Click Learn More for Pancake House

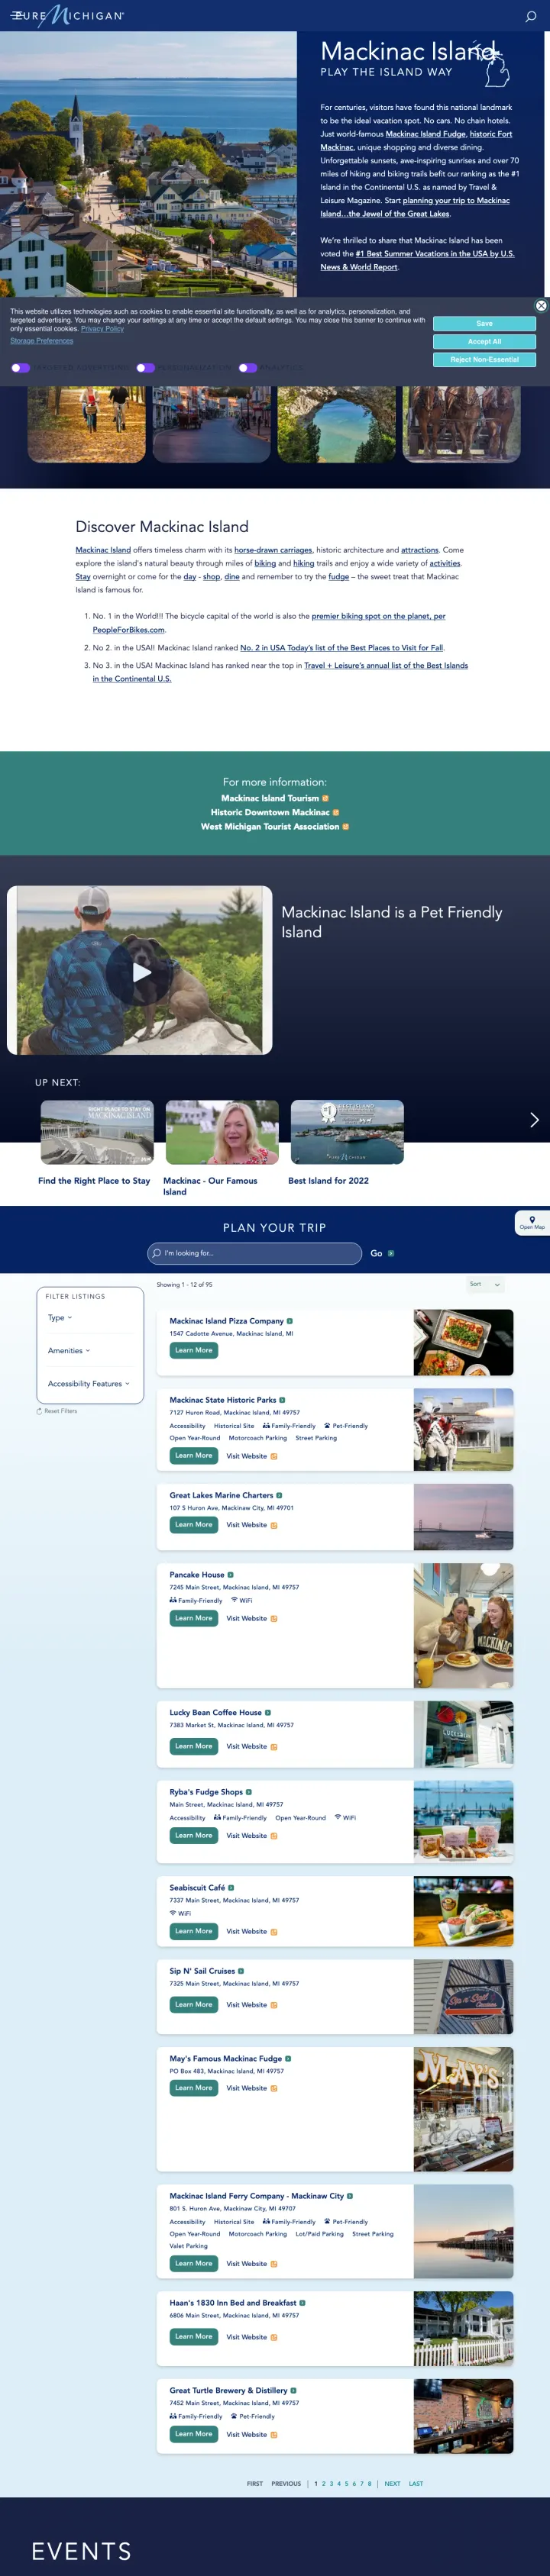click(193, 1618)
